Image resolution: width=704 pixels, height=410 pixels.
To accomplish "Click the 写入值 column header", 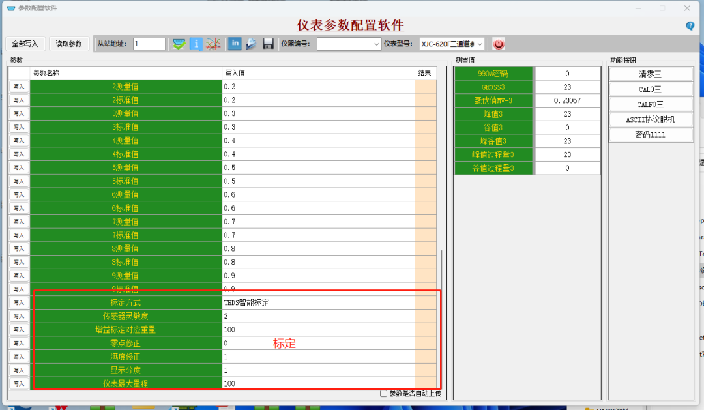I will tap(318, 73).
